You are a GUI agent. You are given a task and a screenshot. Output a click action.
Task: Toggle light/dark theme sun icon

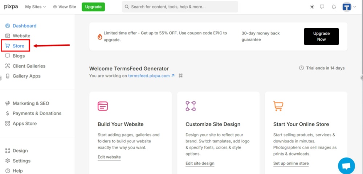[312, 7]
